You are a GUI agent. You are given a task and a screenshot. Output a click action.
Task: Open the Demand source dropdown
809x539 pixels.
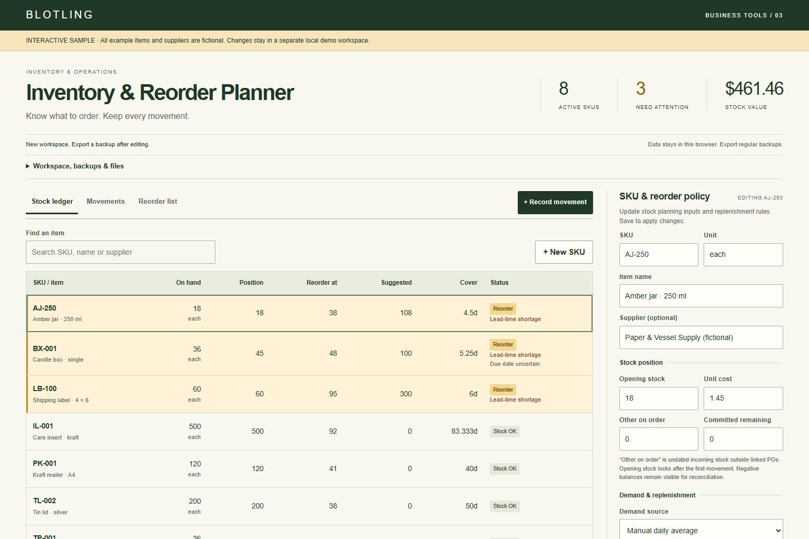701,530
